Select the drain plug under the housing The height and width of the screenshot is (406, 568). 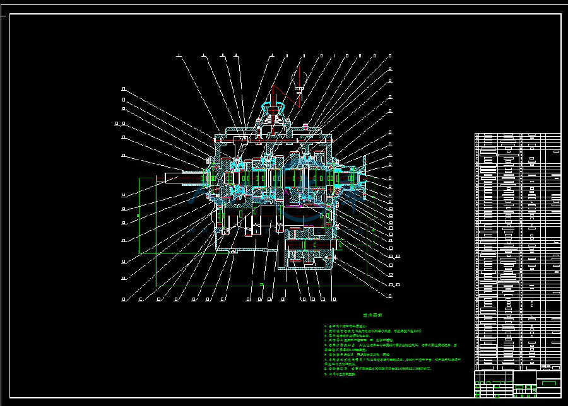click(x=235, y=252)
